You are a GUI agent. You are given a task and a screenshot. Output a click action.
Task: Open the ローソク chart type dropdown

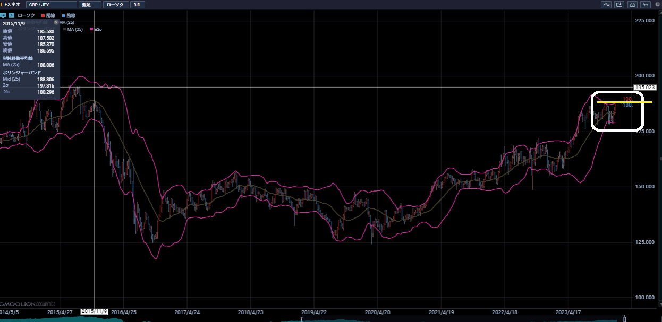pos(115,5)
